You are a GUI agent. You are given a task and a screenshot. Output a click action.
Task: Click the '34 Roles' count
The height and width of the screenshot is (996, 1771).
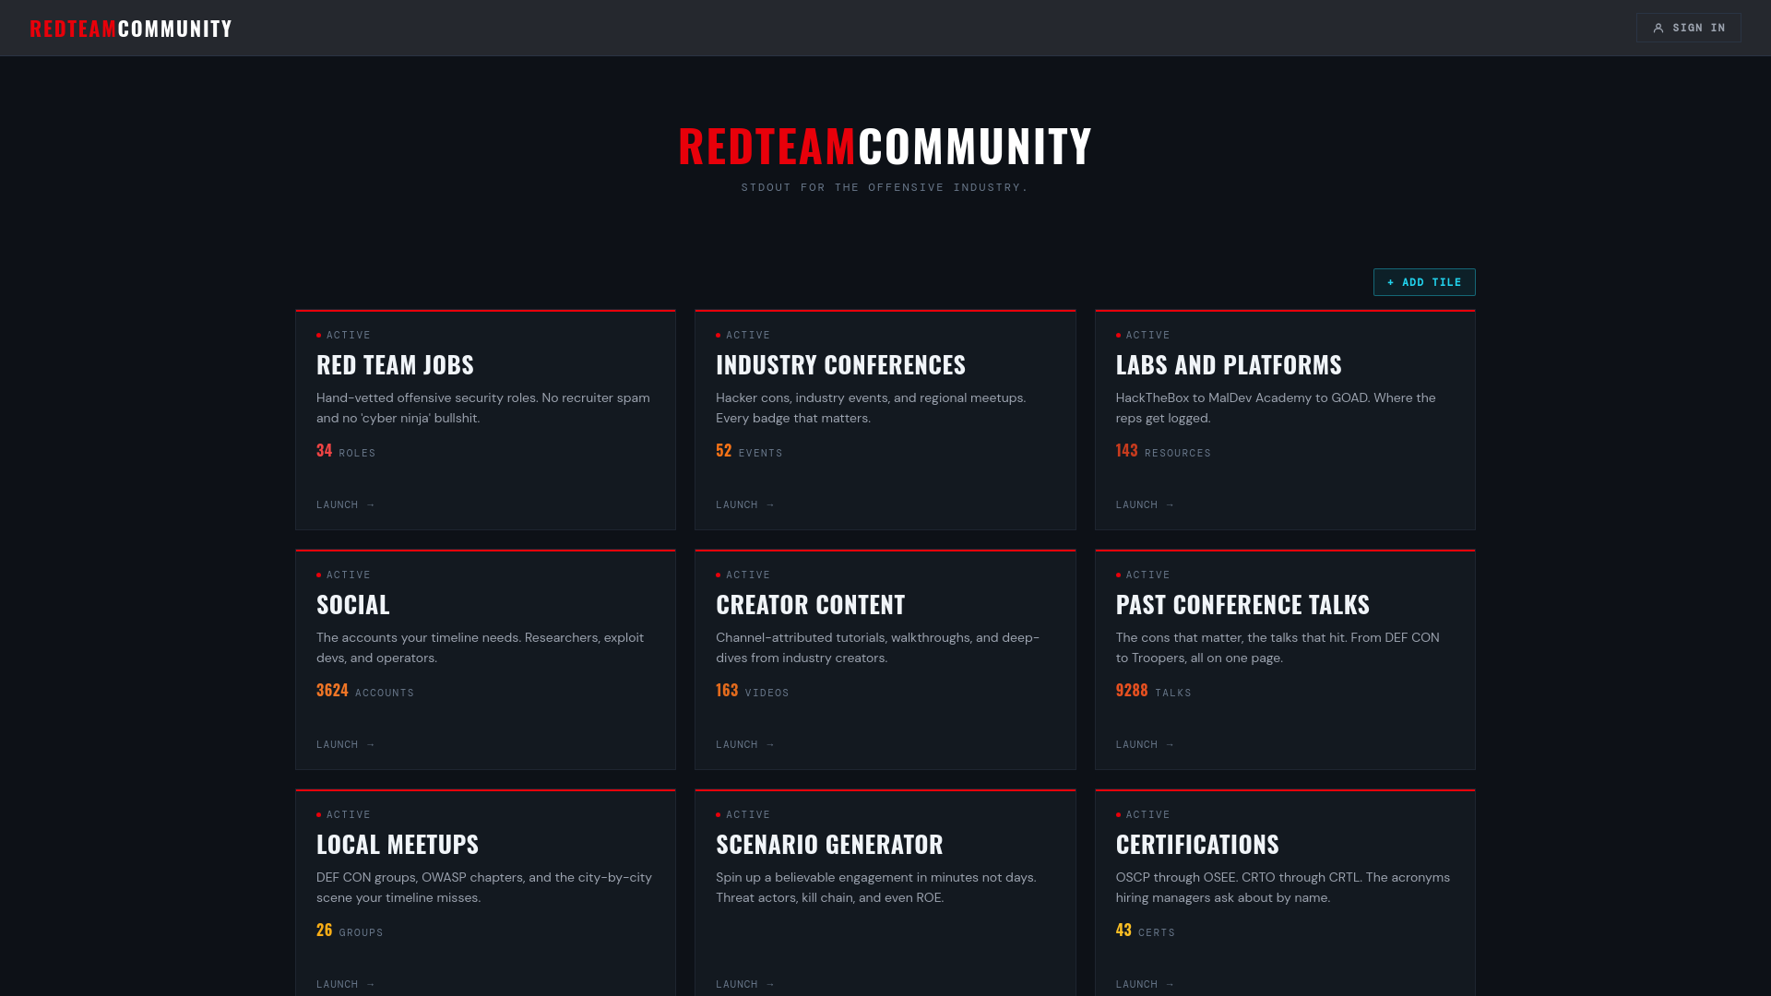346,452
